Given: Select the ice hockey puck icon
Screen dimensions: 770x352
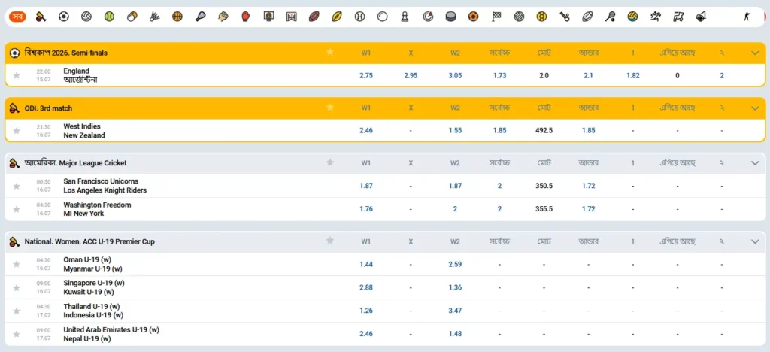Looking at the screenshot, I should [x=450, y=17].
